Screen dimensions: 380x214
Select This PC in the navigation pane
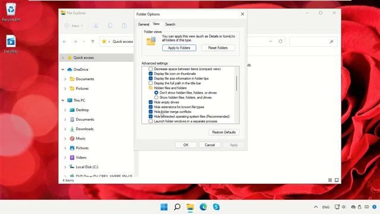79,100
